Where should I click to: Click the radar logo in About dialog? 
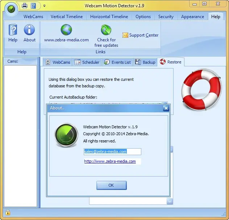point(66,135)
